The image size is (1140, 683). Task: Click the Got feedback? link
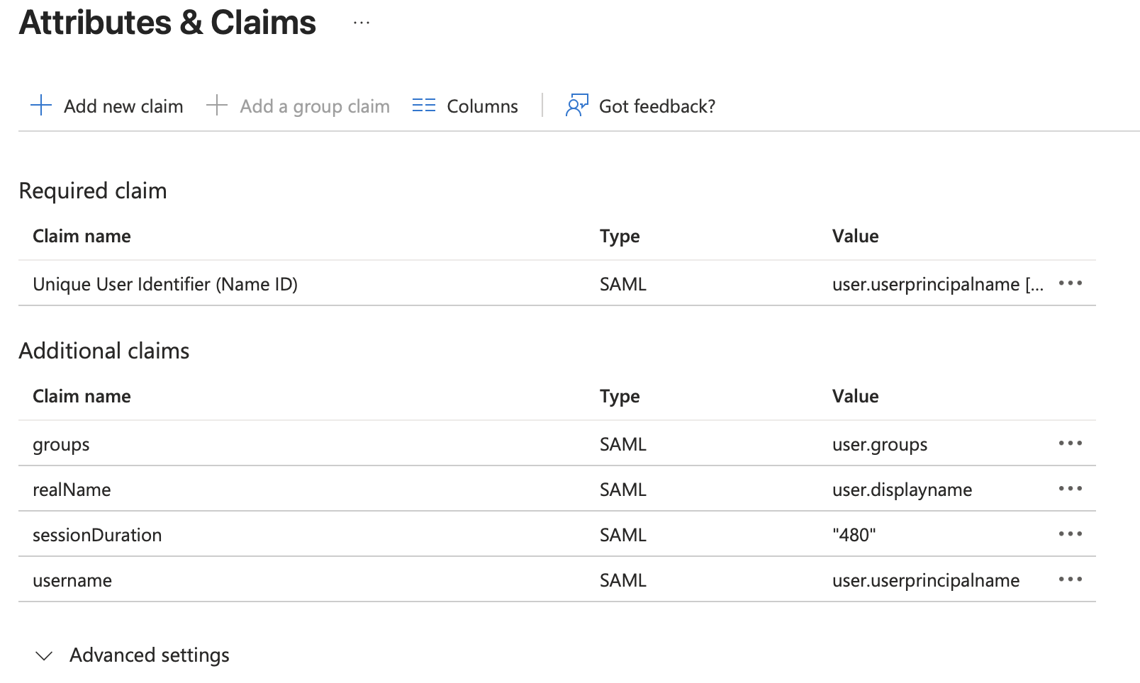click(657, 106)
